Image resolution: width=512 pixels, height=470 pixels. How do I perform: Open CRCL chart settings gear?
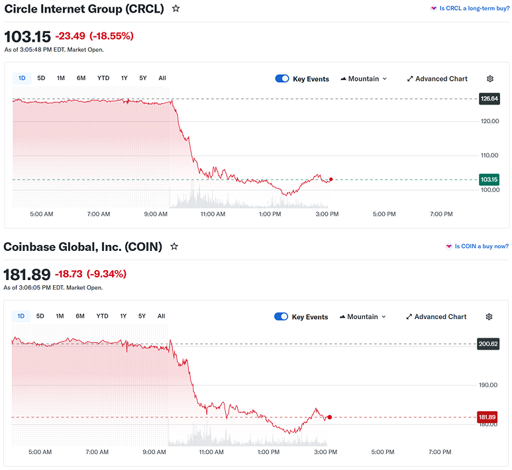click(489, 79)
